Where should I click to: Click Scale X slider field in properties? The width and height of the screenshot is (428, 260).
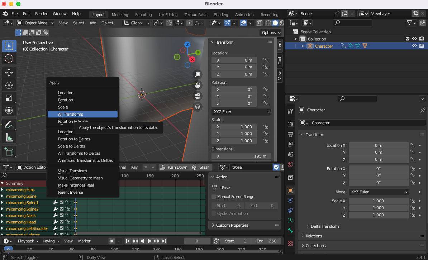378,201
